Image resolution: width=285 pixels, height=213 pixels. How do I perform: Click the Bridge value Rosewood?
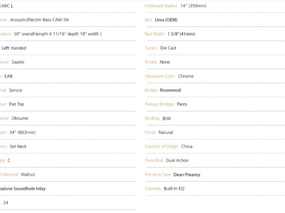[170, 90]
